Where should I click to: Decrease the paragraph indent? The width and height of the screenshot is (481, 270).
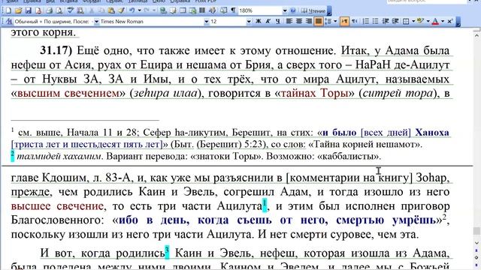[x=386, y=21]
